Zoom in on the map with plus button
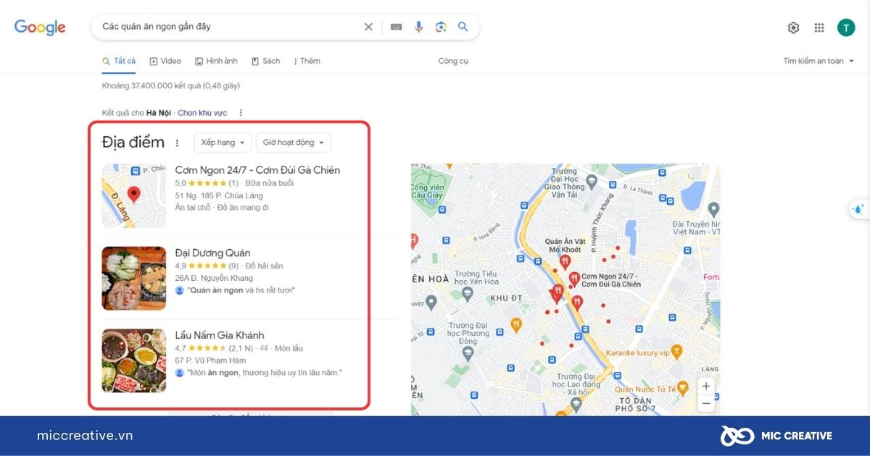This screenshot has width=870, height=456. (x=706, y=386)
